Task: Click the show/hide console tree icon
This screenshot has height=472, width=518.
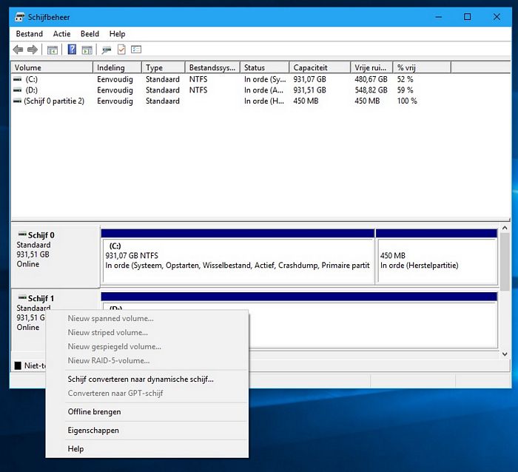Action: [53, 50]
